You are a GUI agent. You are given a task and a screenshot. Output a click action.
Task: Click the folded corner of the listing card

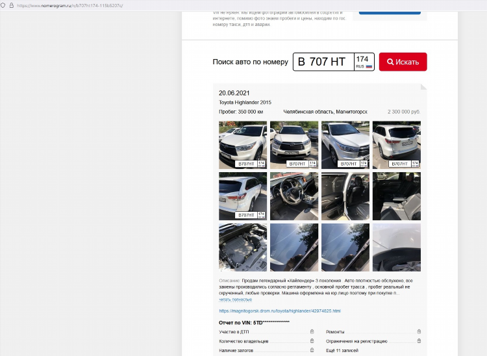pos(423,86)
